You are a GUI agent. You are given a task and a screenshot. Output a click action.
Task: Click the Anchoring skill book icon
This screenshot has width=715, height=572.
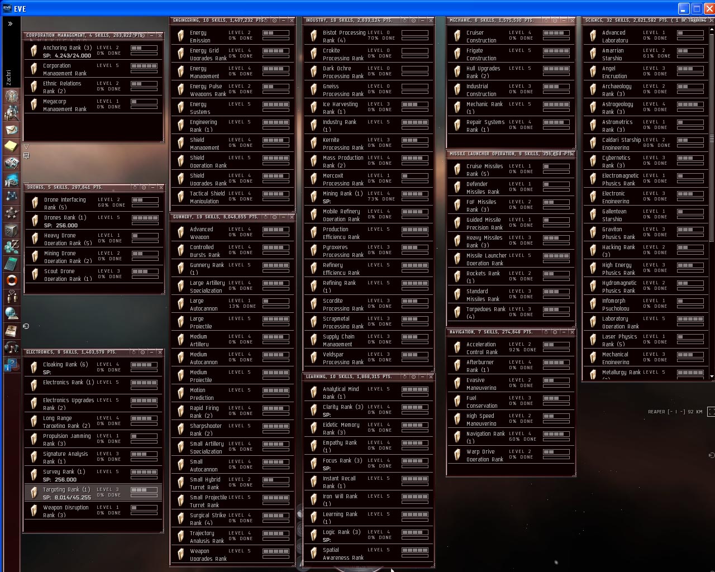click(x=34, y=51)
